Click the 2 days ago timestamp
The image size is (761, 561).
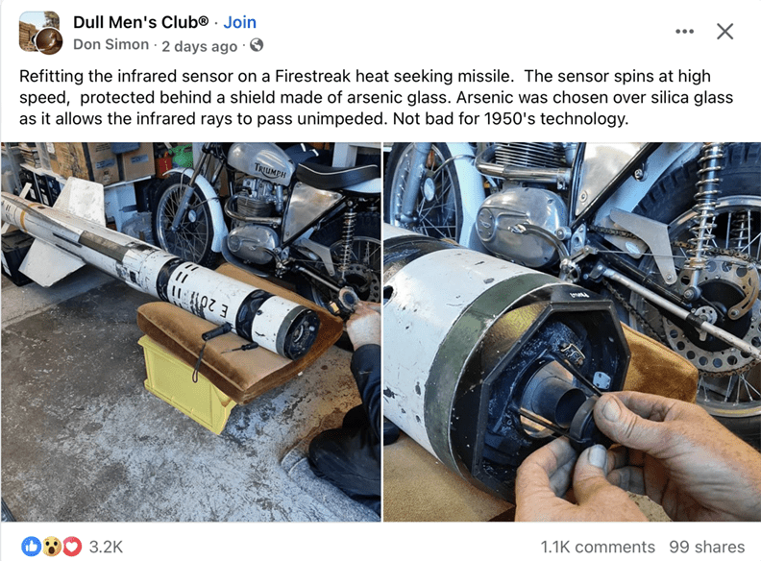tap(200, 46)
